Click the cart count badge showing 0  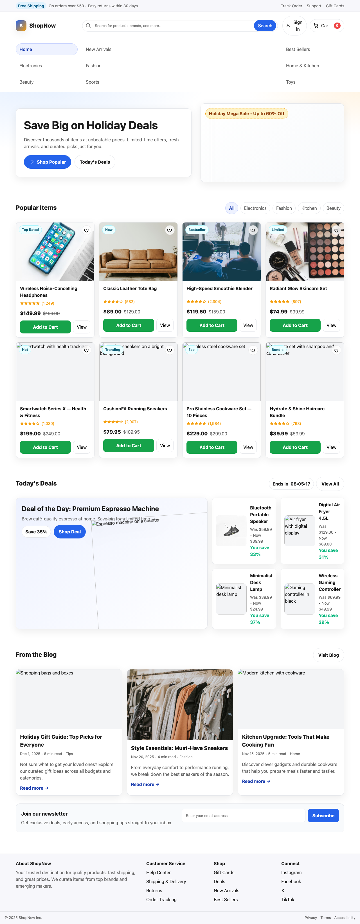337,26
